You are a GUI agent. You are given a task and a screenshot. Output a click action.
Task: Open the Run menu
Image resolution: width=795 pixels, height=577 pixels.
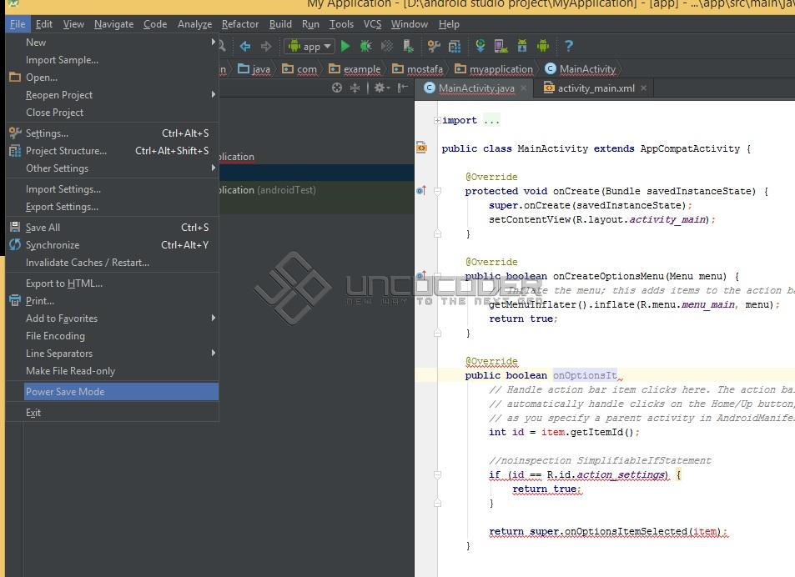pyautogui.click(x=310, y=24)
